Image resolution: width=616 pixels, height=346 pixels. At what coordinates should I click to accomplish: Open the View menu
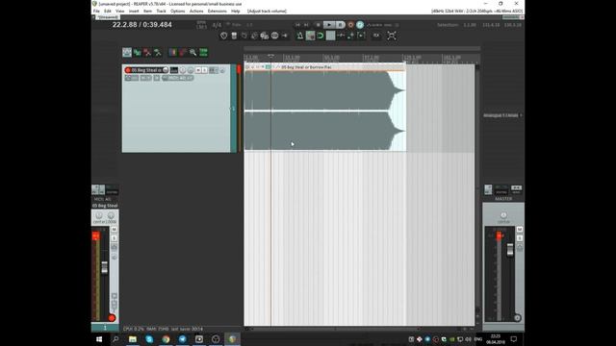[119, 11]
